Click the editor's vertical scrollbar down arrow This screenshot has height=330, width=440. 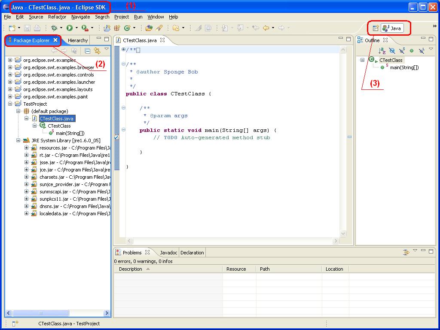[x=343, y=233]
